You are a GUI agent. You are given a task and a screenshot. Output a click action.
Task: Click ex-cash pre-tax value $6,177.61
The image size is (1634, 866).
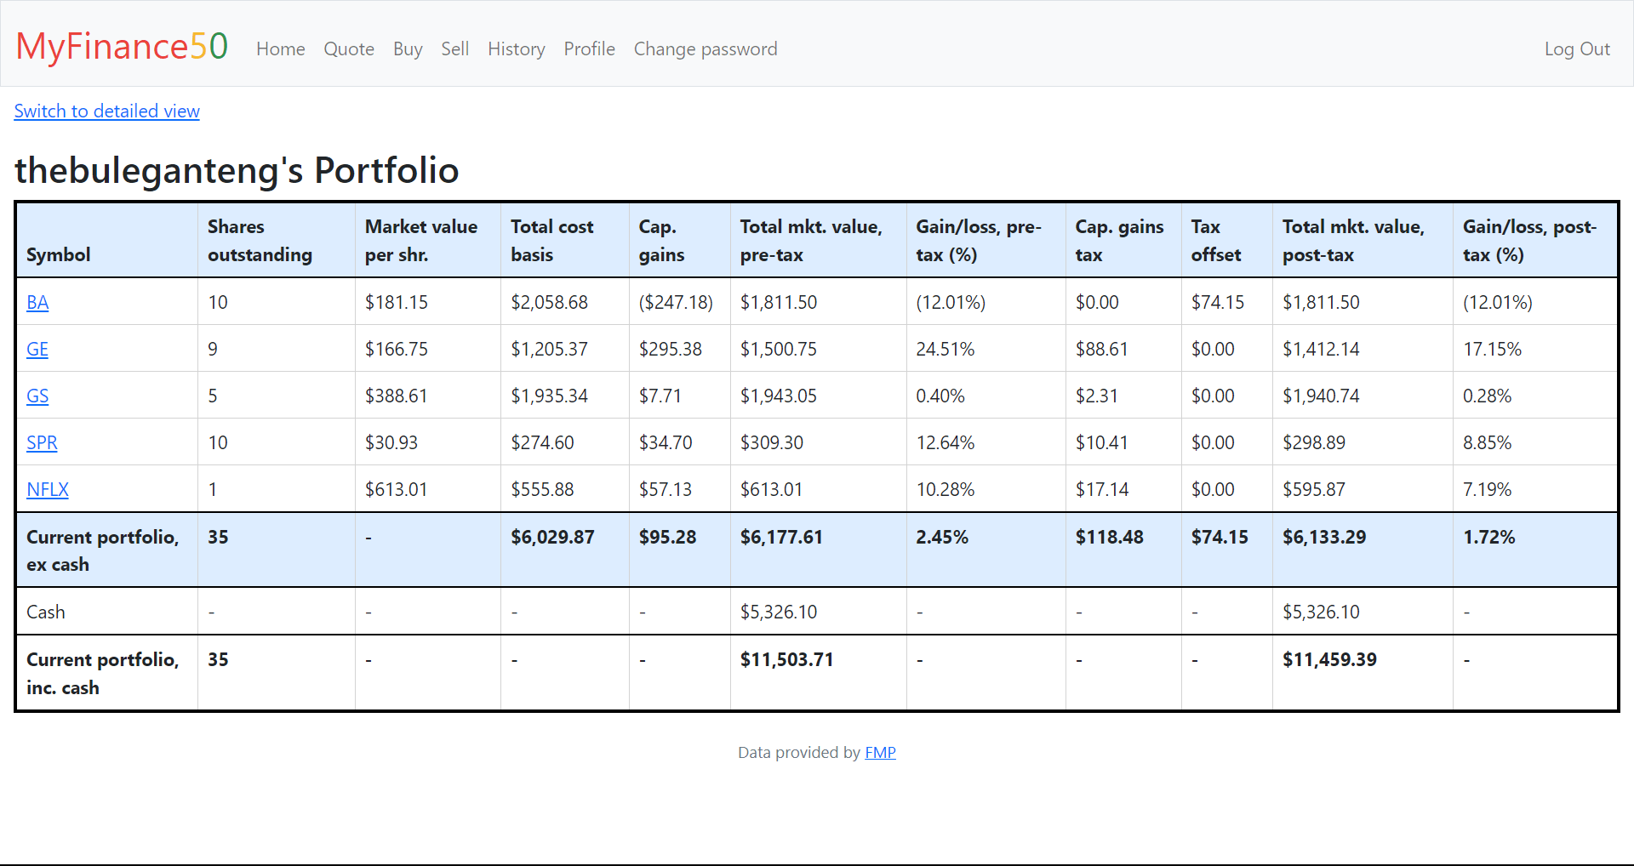pyautogui.click(x=781, y=537)
